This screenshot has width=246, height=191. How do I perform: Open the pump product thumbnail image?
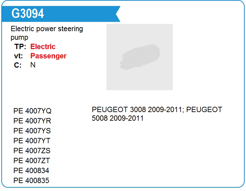pos(140,57)
